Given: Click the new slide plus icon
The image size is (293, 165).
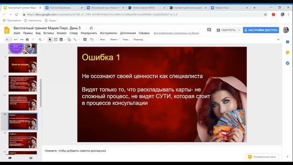Looking at the screenshot, I should coord(7,40).
